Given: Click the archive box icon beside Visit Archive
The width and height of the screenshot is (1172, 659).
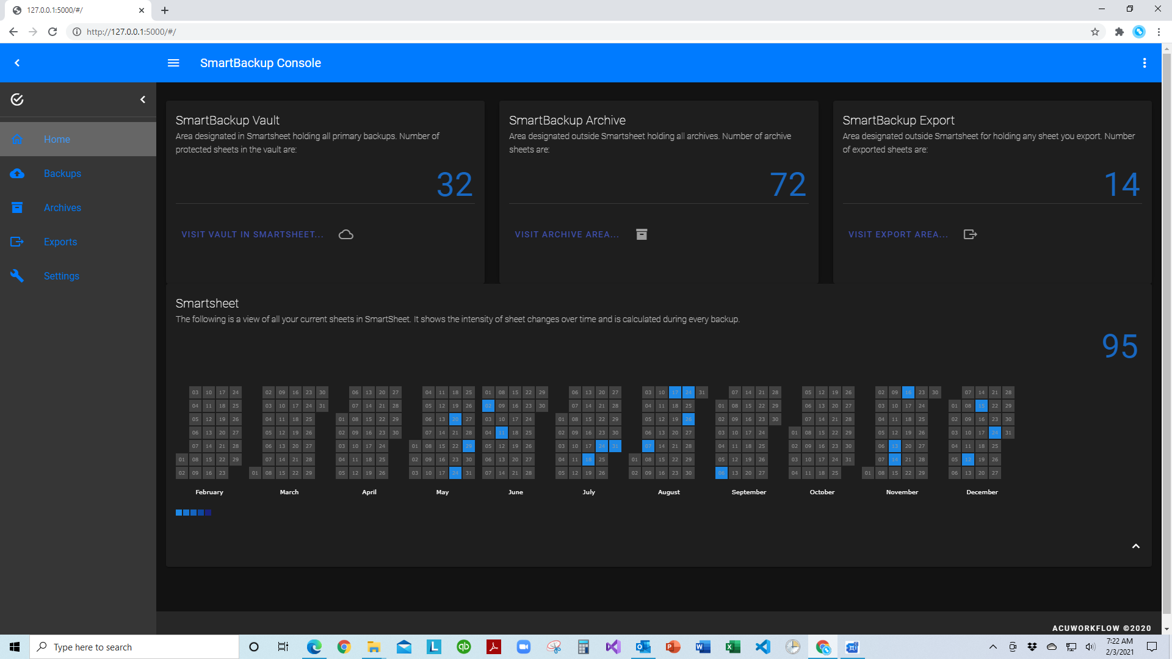Looking at the screenshot, I should pos(642,234).
